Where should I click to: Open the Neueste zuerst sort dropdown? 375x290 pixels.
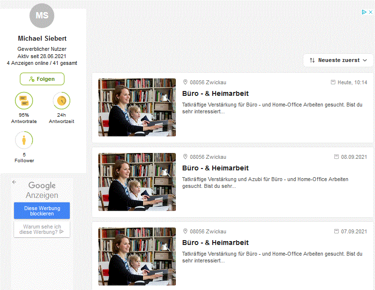[338, 60]
